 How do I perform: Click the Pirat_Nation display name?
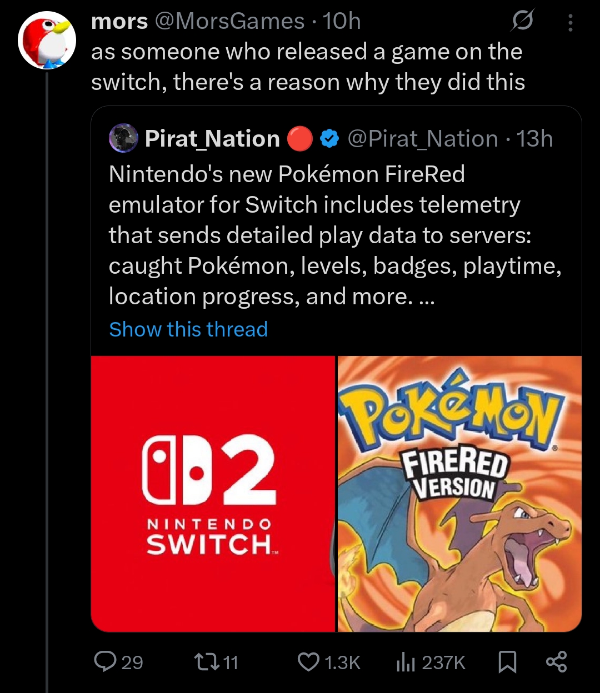click(x=212, y=138)
